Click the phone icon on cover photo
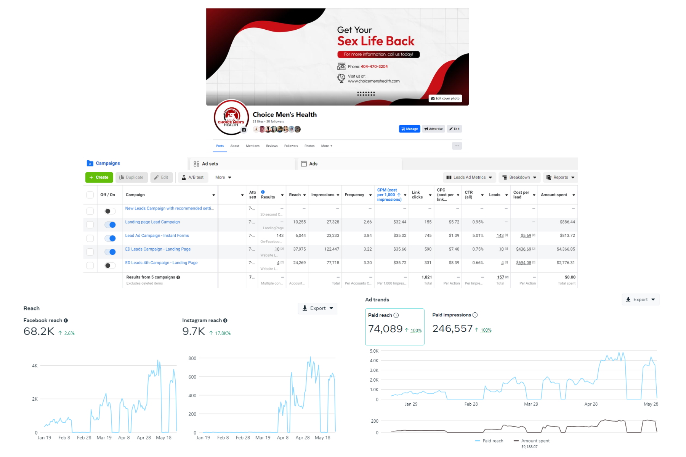Image resolution: width=686 pixels, height=457 pixels. click(341, 66)
